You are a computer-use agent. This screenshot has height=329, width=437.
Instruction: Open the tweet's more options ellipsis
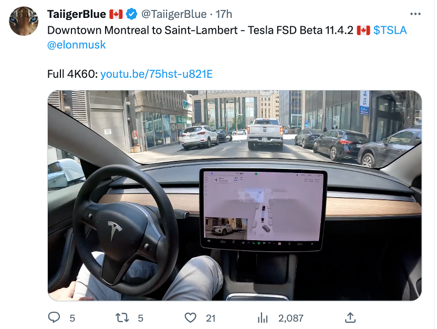click(415, 14)
